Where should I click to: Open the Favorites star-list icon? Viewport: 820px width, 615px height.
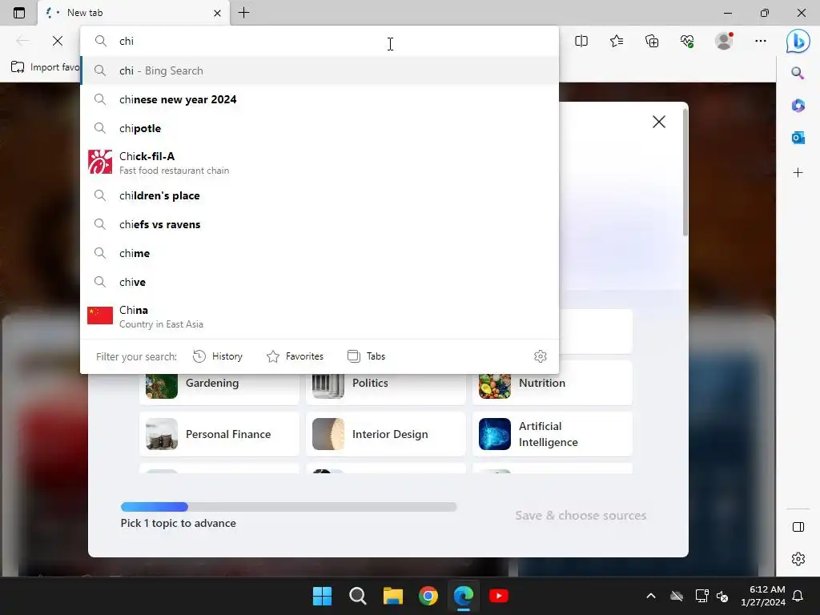click(617, 41)
